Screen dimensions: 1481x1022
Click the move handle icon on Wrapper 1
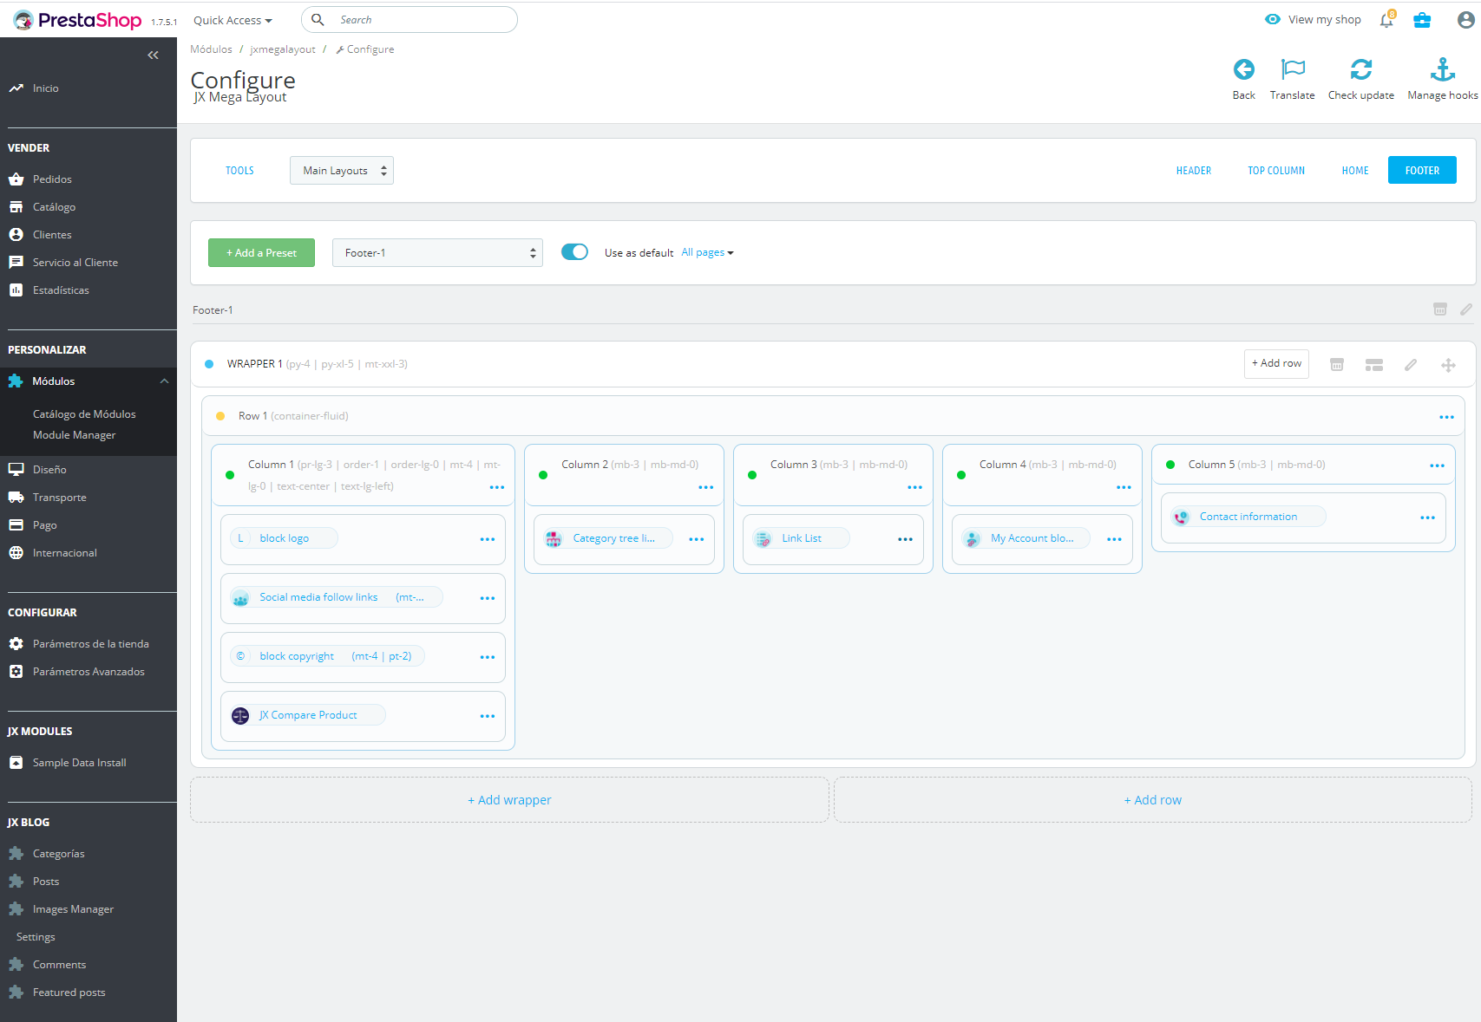click(x=1448, y=365)
